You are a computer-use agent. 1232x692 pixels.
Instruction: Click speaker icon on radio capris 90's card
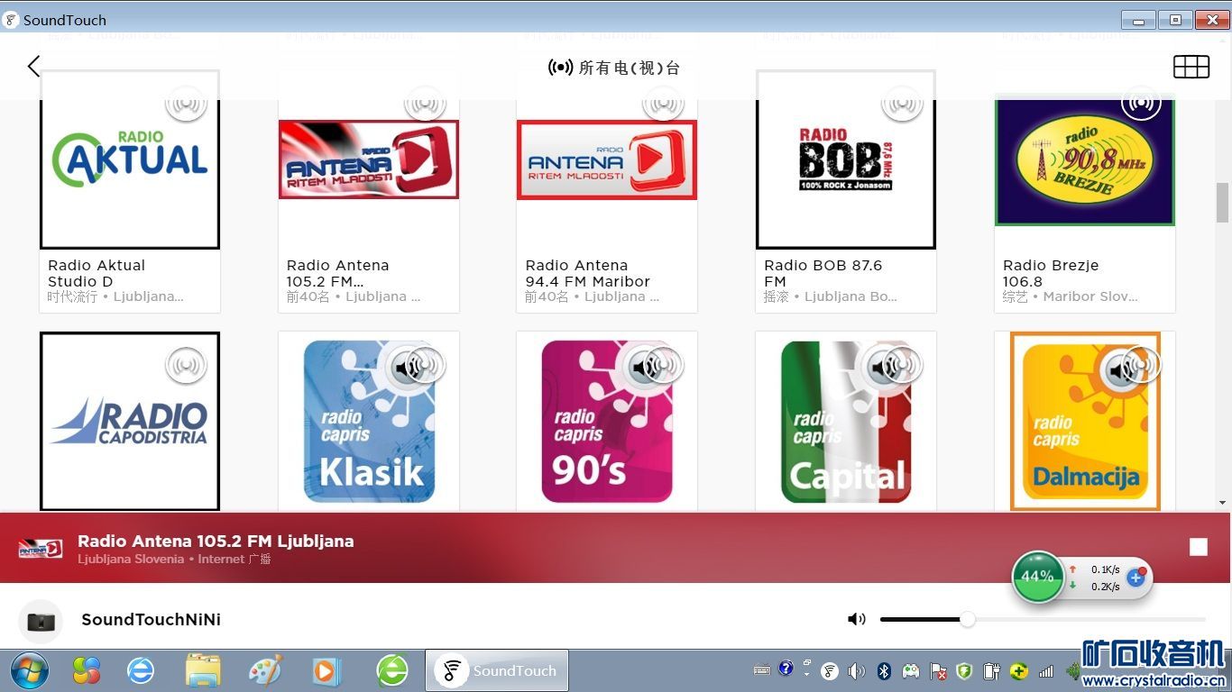pyautogui.click(x=643, y=367)
